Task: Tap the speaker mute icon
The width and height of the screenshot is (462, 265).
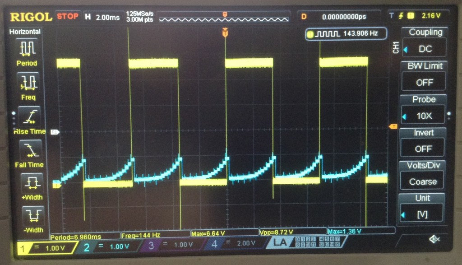Action: pyautogui.click(x=434, y=239)
